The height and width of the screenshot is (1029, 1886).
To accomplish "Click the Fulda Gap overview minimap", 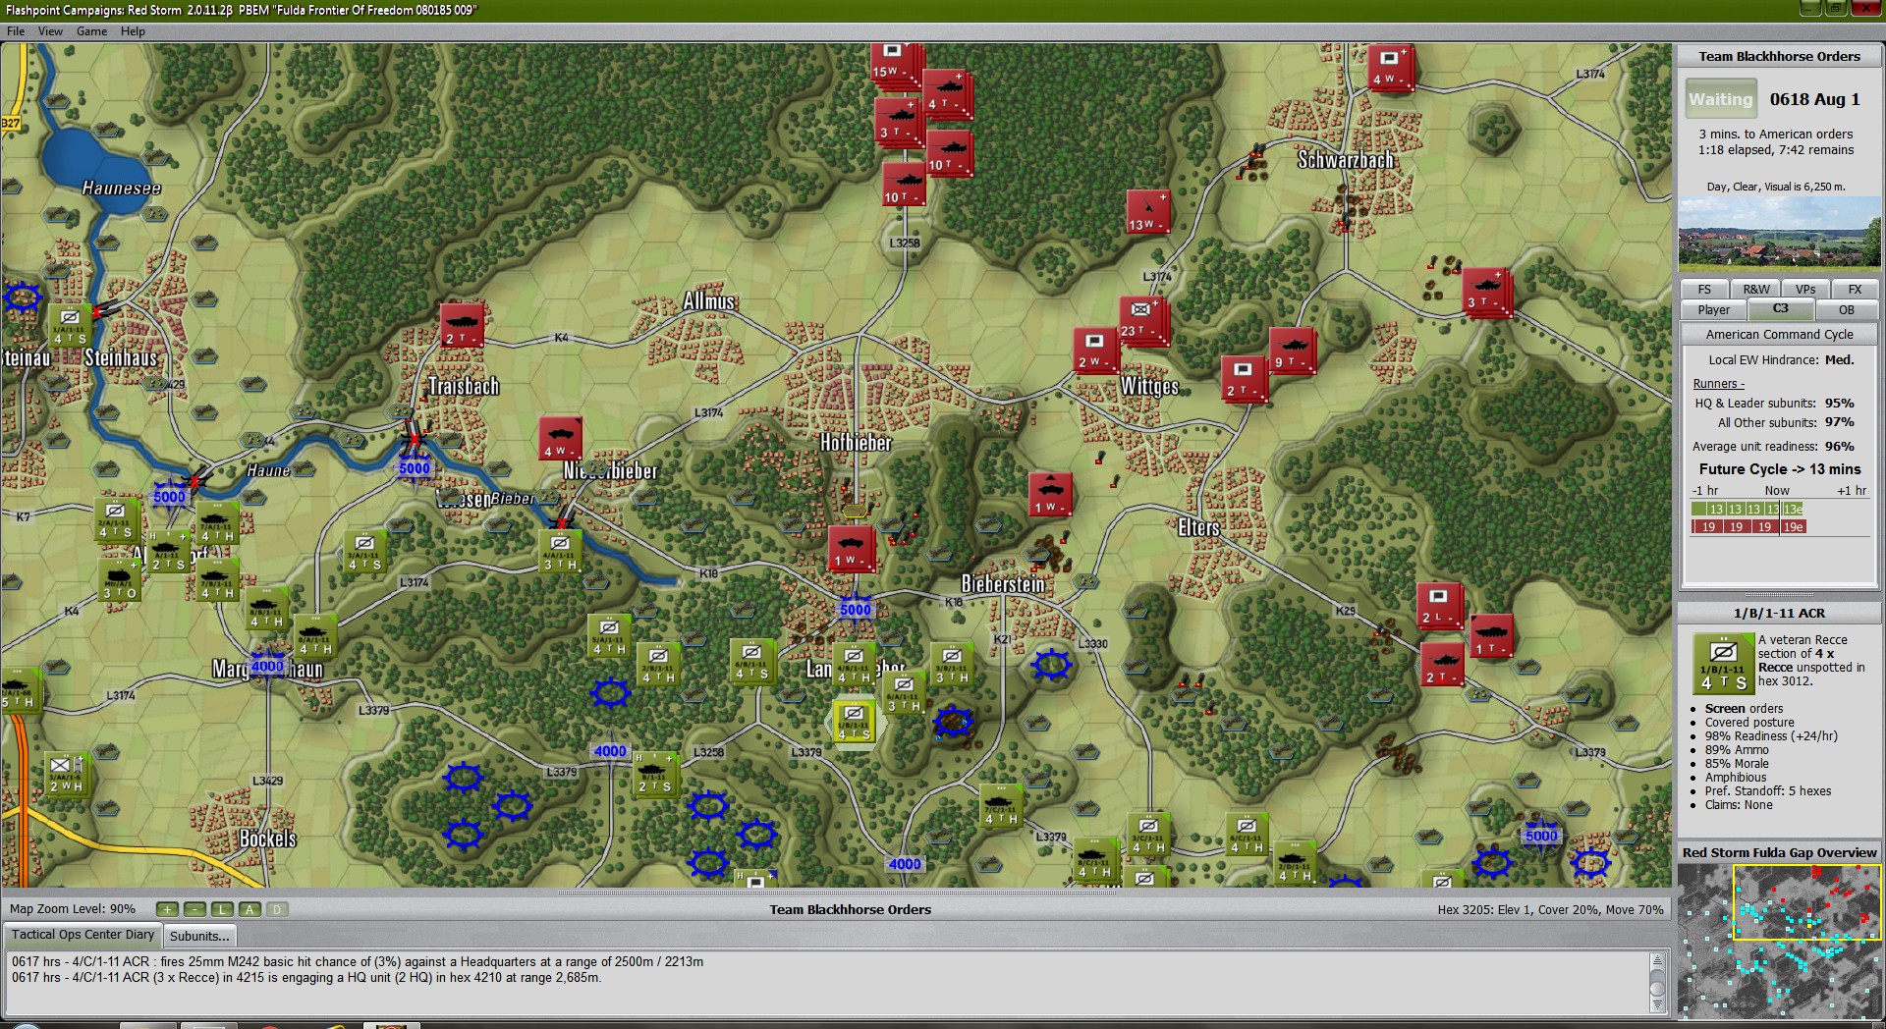I will pos(1779,941).
